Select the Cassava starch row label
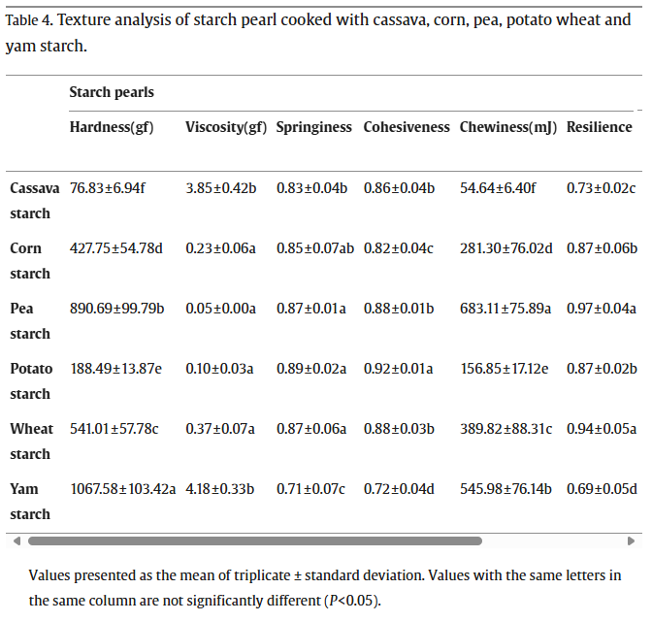 [34, 200]
